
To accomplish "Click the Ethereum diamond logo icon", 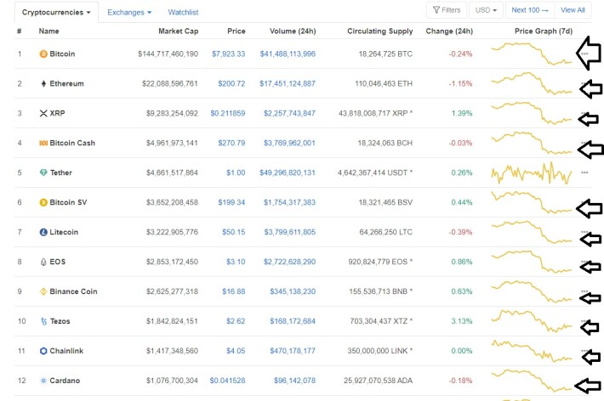I will pyautogui.click(x=43, y=83).
